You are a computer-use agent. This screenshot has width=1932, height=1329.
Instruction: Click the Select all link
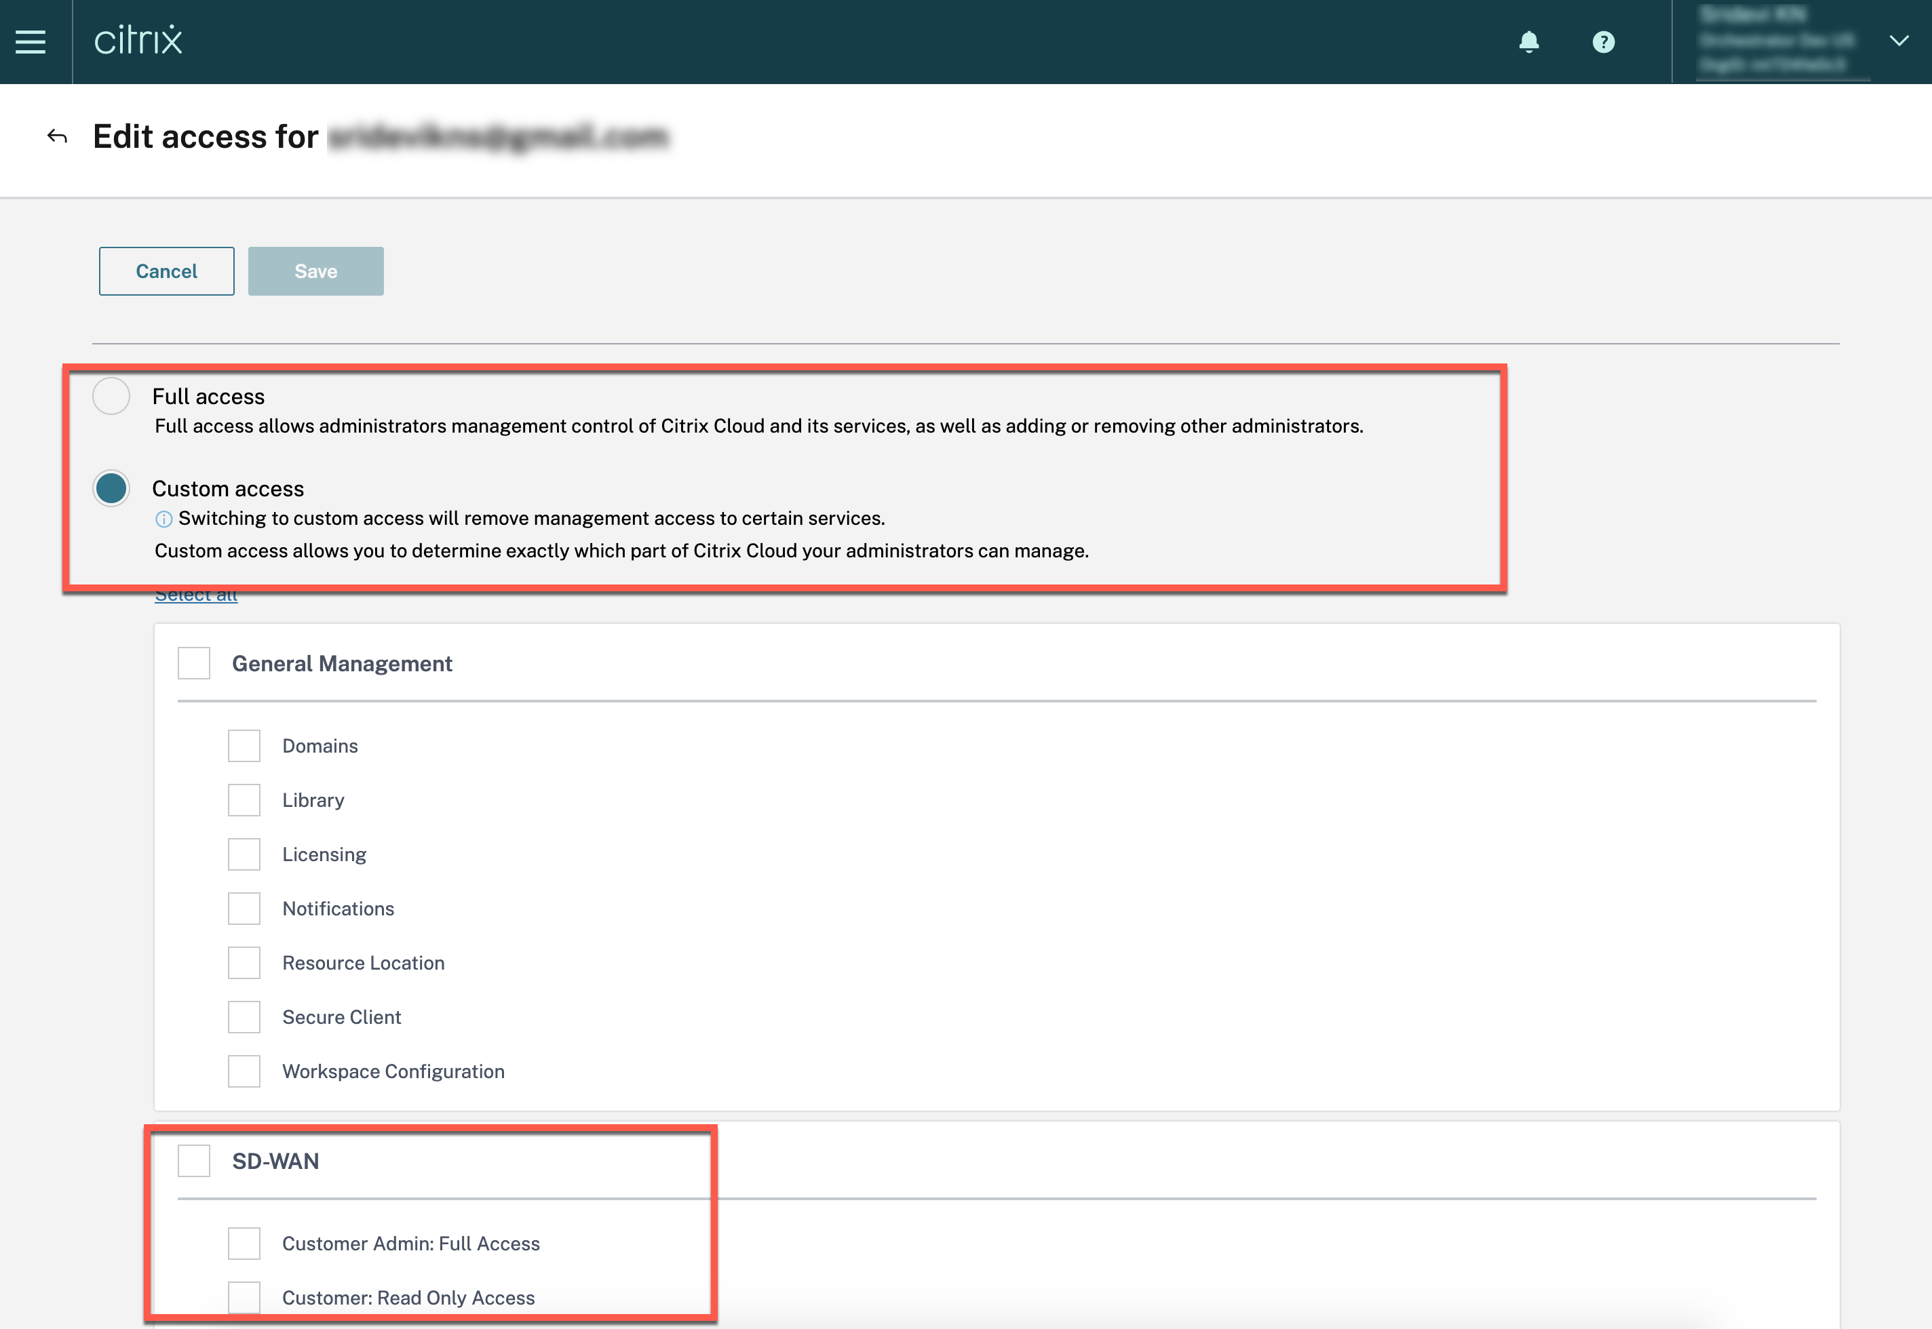pos(196,595)
